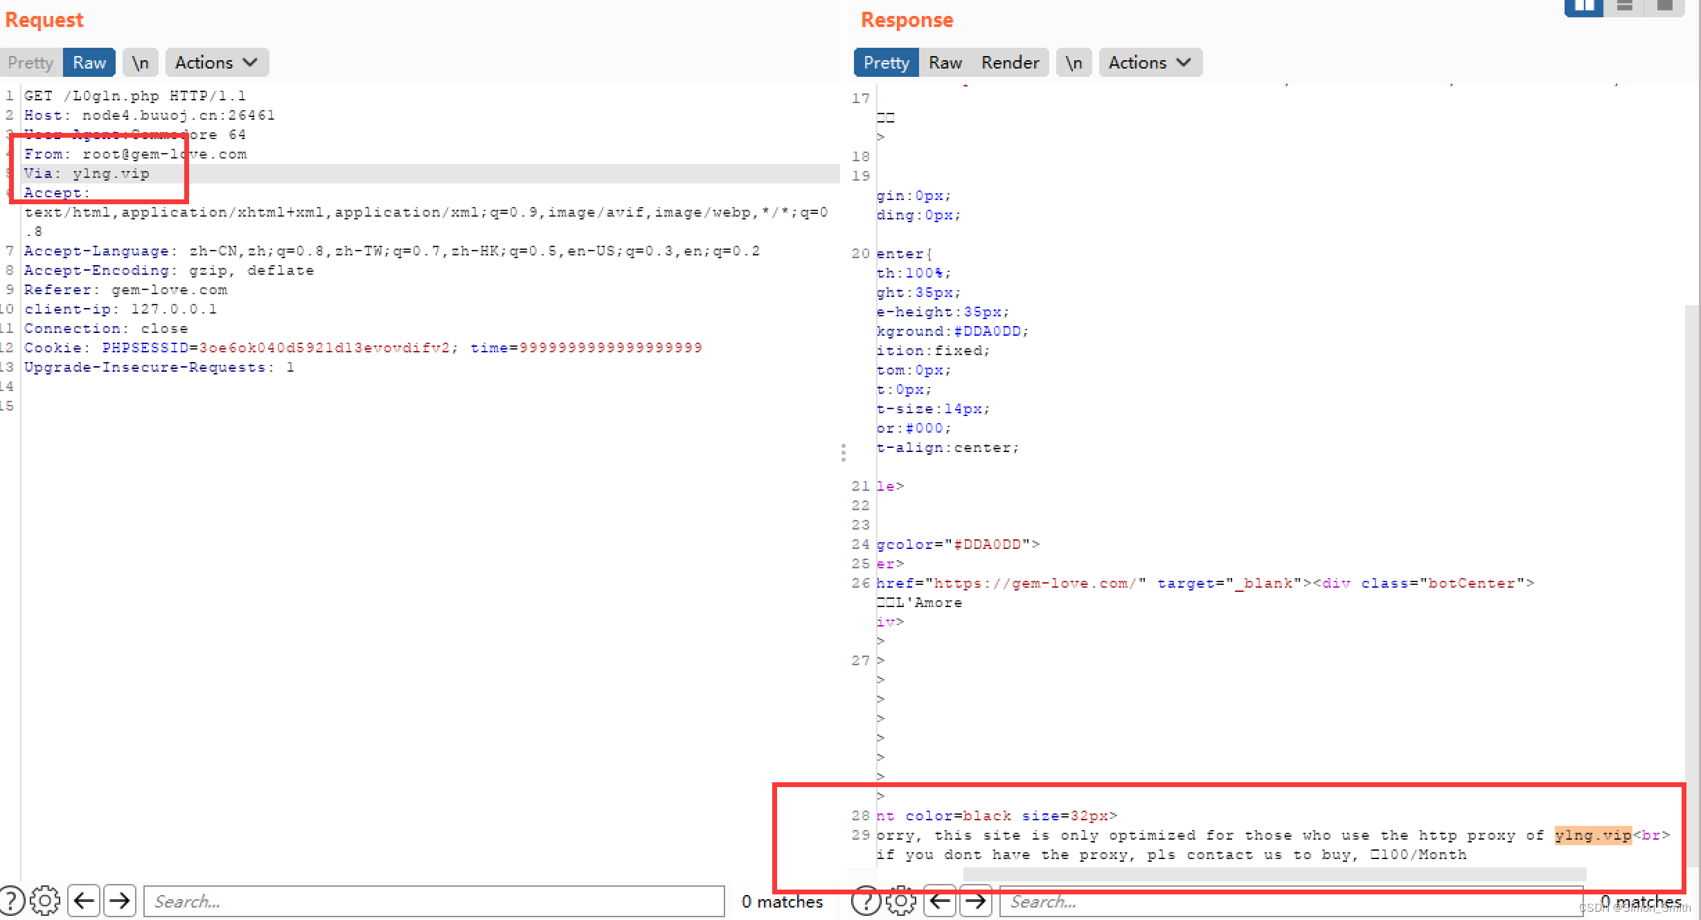Toggle newline display in Request panel
The image size is (1701, 920).
click(141, 62)
